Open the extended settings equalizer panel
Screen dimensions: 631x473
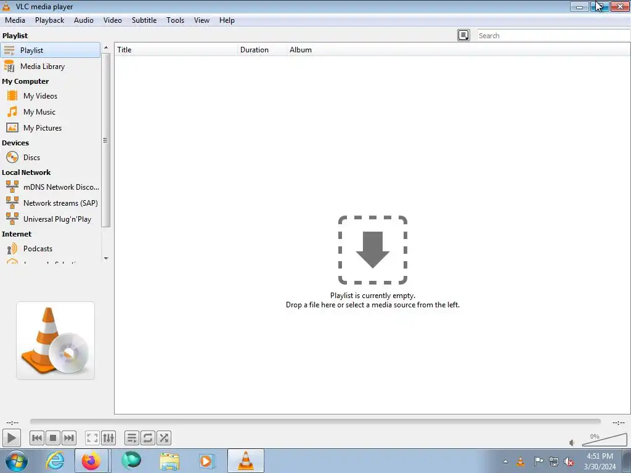108,438
